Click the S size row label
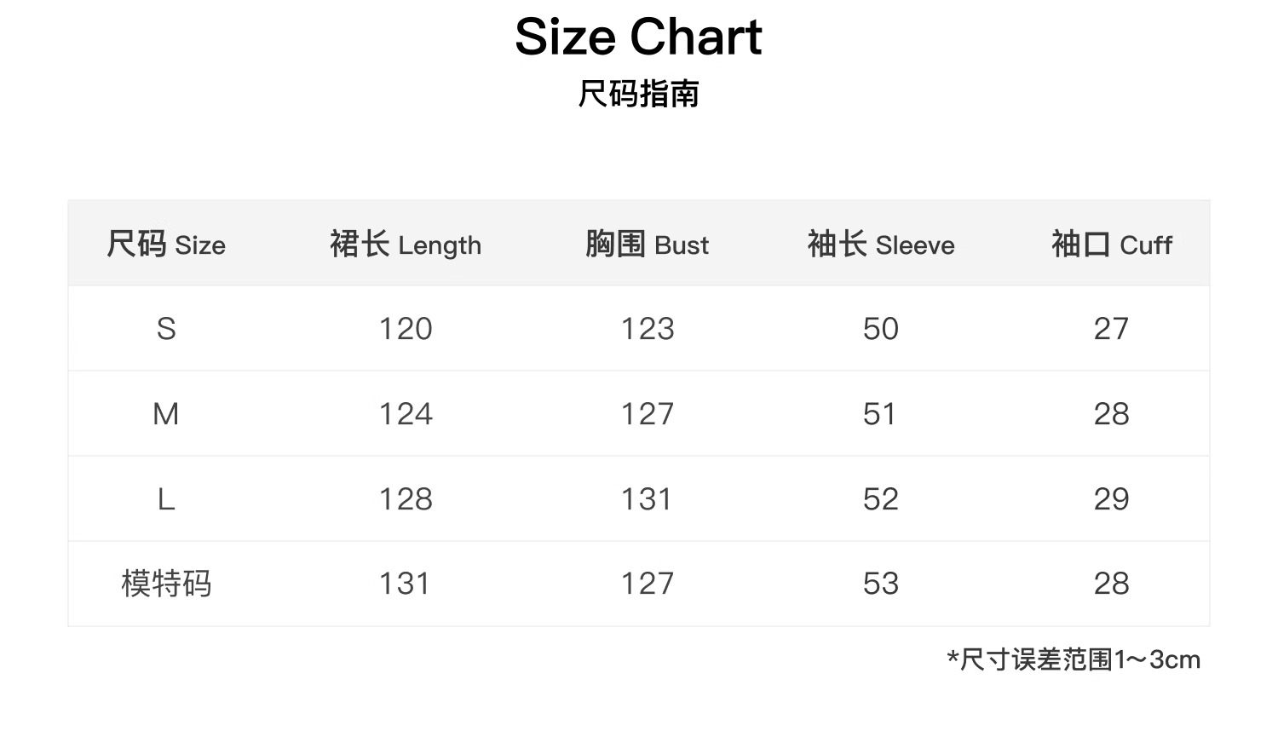This screenshot has width=1278, height=754. (166, 329)
